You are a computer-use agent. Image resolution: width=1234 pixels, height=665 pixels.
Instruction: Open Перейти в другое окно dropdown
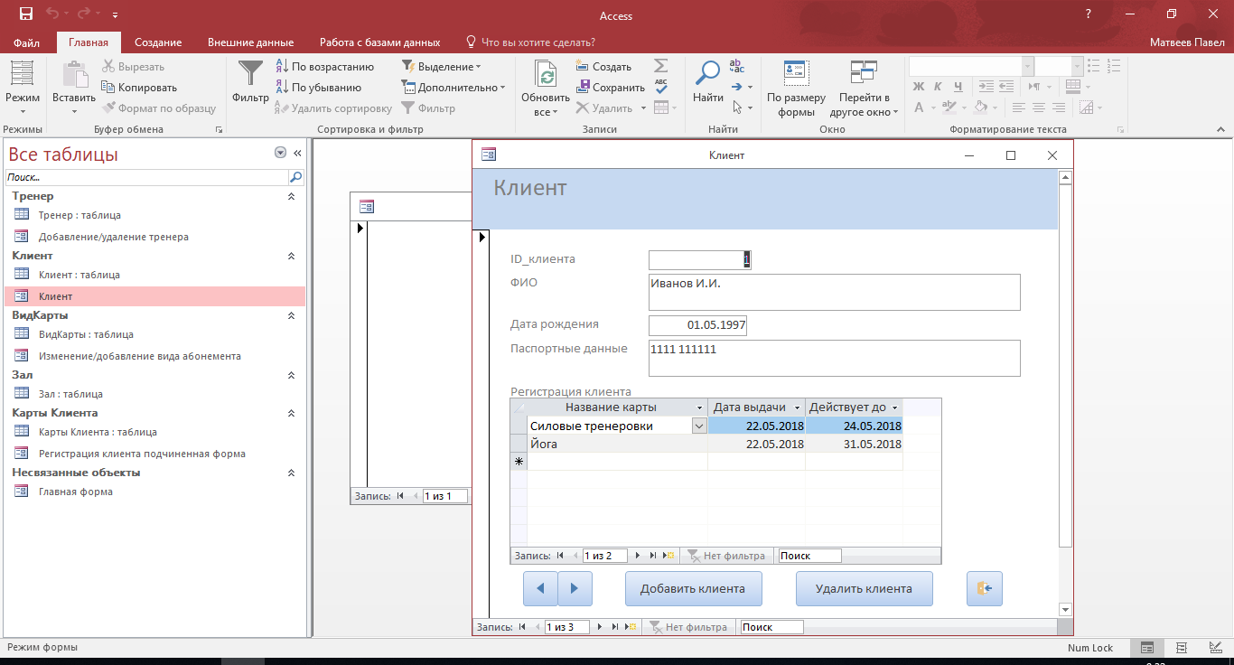tap(865, 89)
